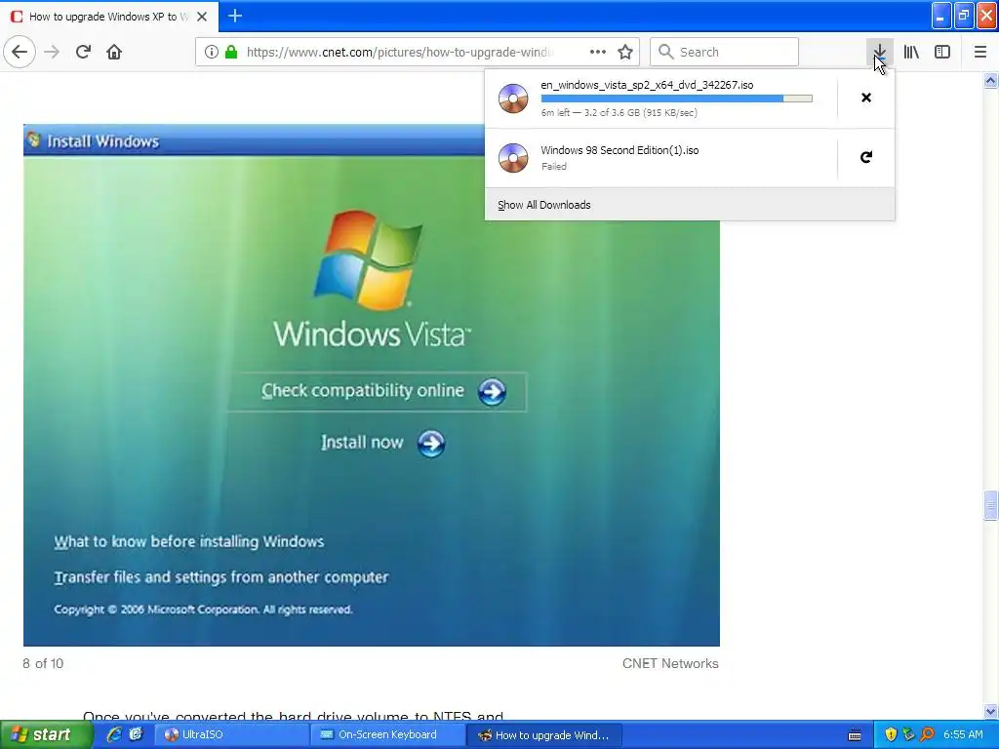999x749 pixels.
Task: Click the en_windows_vista_sp2_x64_dvd_342267.iso download entry
Action: coord(660,99)
